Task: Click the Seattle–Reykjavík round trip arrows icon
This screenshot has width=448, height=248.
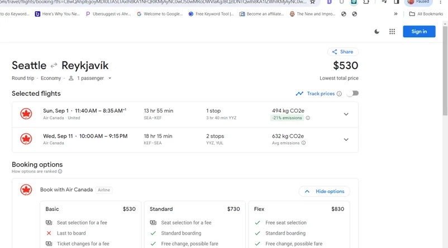Action: pyautogui.click(x=54, y=66)
